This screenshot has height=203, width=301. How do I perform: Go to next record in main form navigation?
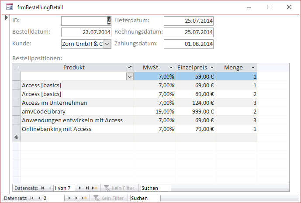[x=69, y=198]
